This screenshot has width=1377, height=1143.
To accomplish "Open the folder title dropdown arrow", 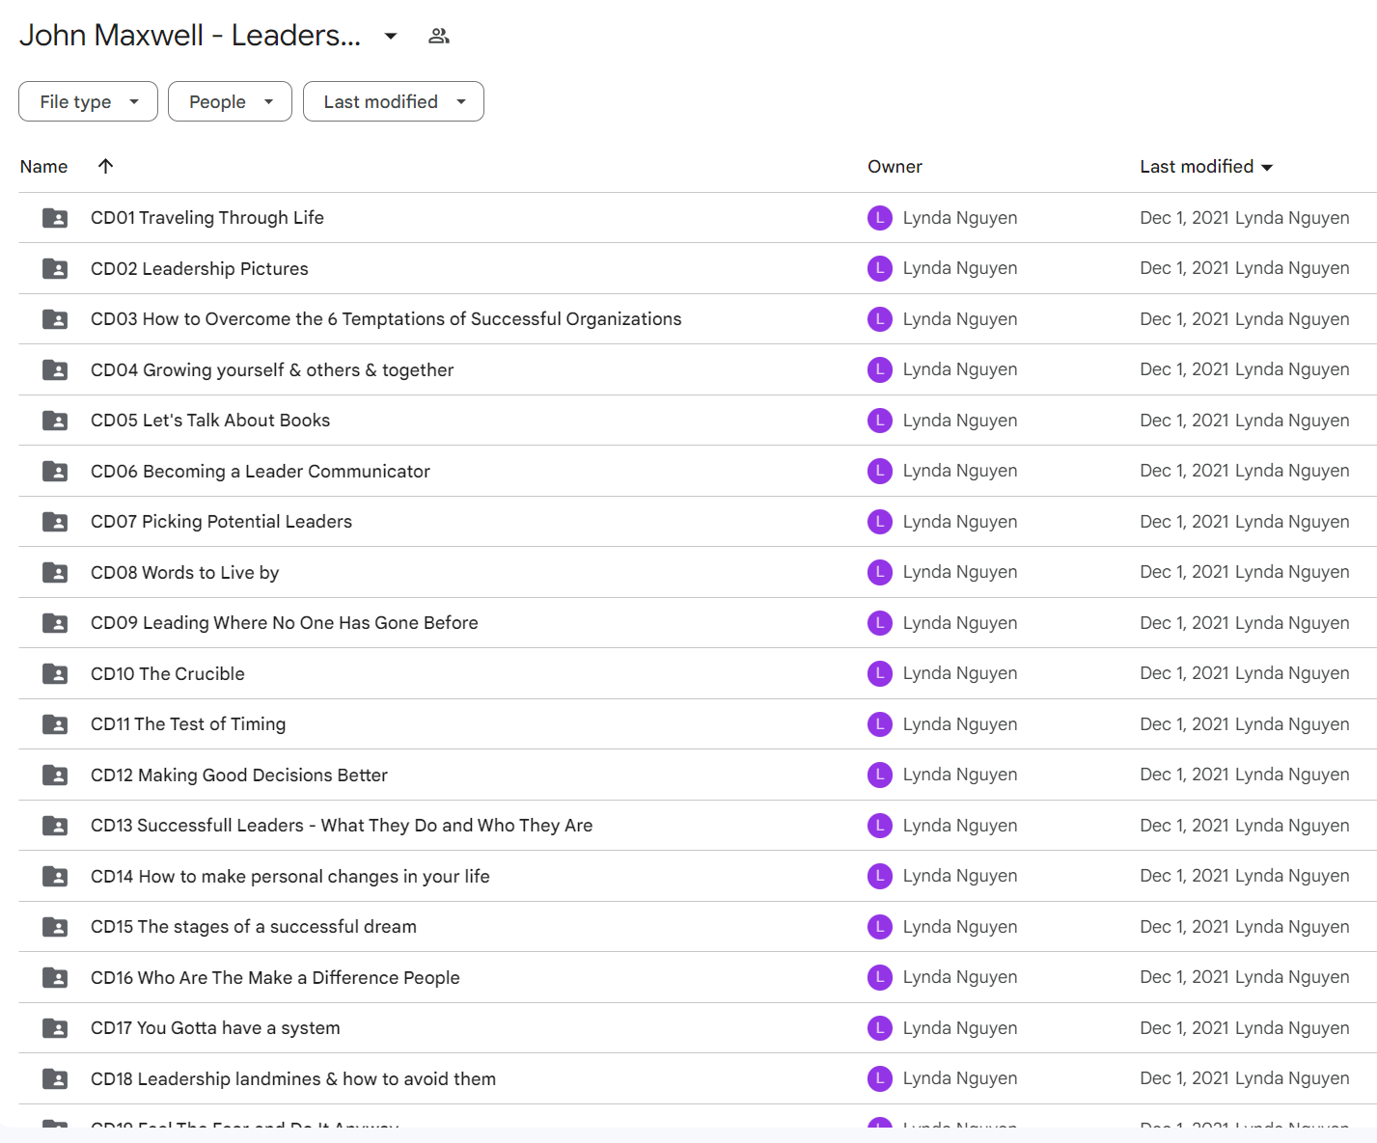I will 391,36.
